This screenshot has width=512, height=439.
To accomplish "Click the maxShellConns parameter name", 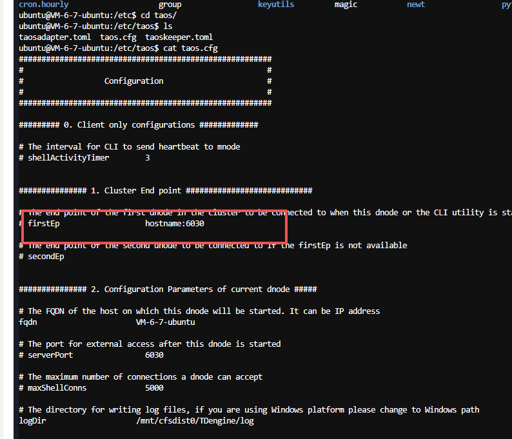I will (57, 388).
